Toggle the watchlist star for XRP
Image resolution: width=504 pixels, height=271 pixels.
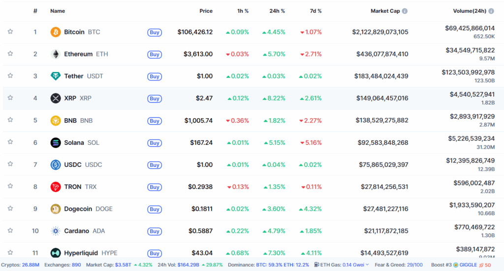click(10, 98)
